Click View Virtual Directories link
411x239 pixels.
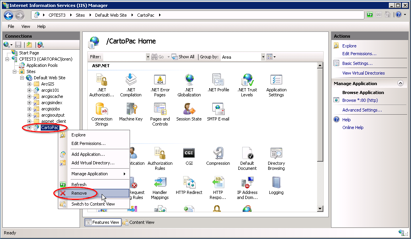(364, 73)
